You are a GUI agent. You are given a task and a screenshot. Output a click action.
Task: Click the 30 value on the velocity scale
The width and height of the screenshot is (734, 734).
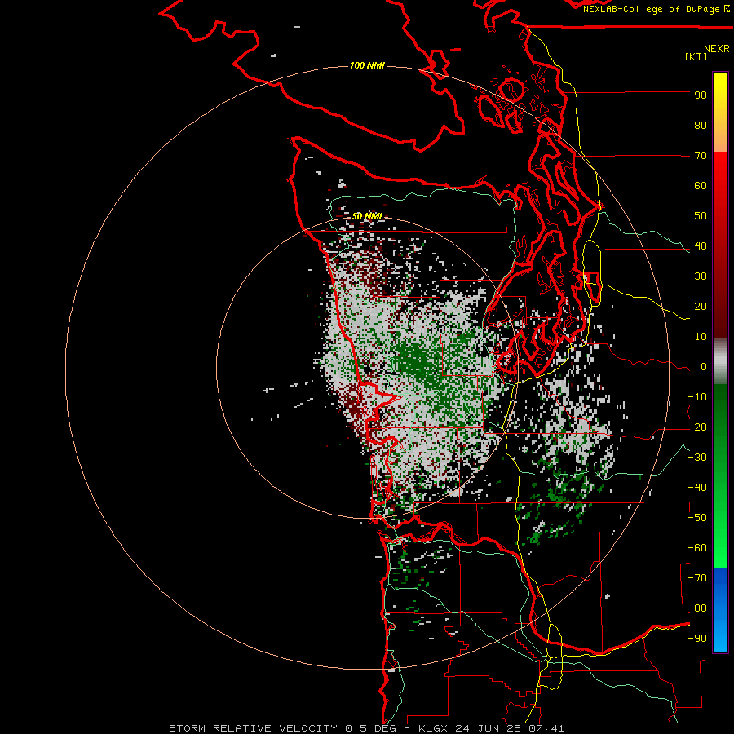[701, 276]
